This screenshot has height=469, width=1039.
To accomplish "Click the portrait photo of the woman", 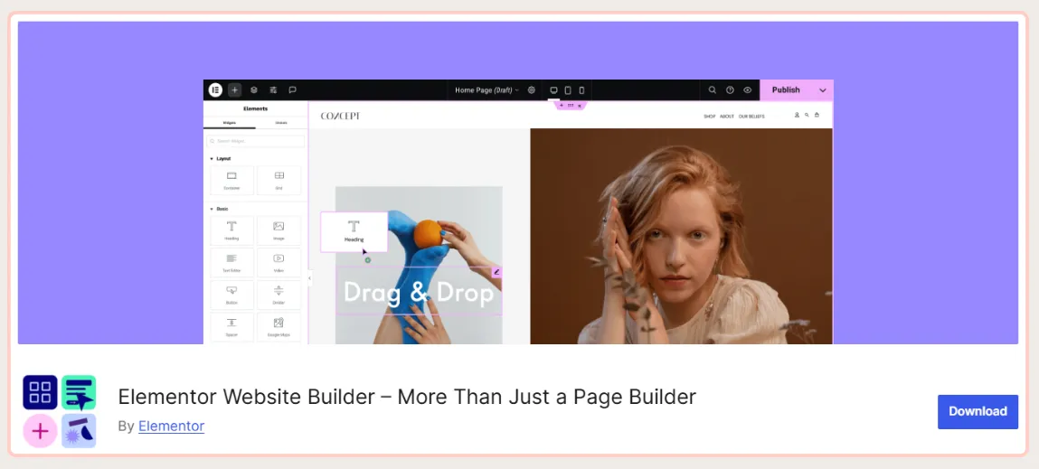I will click(681, 236).
